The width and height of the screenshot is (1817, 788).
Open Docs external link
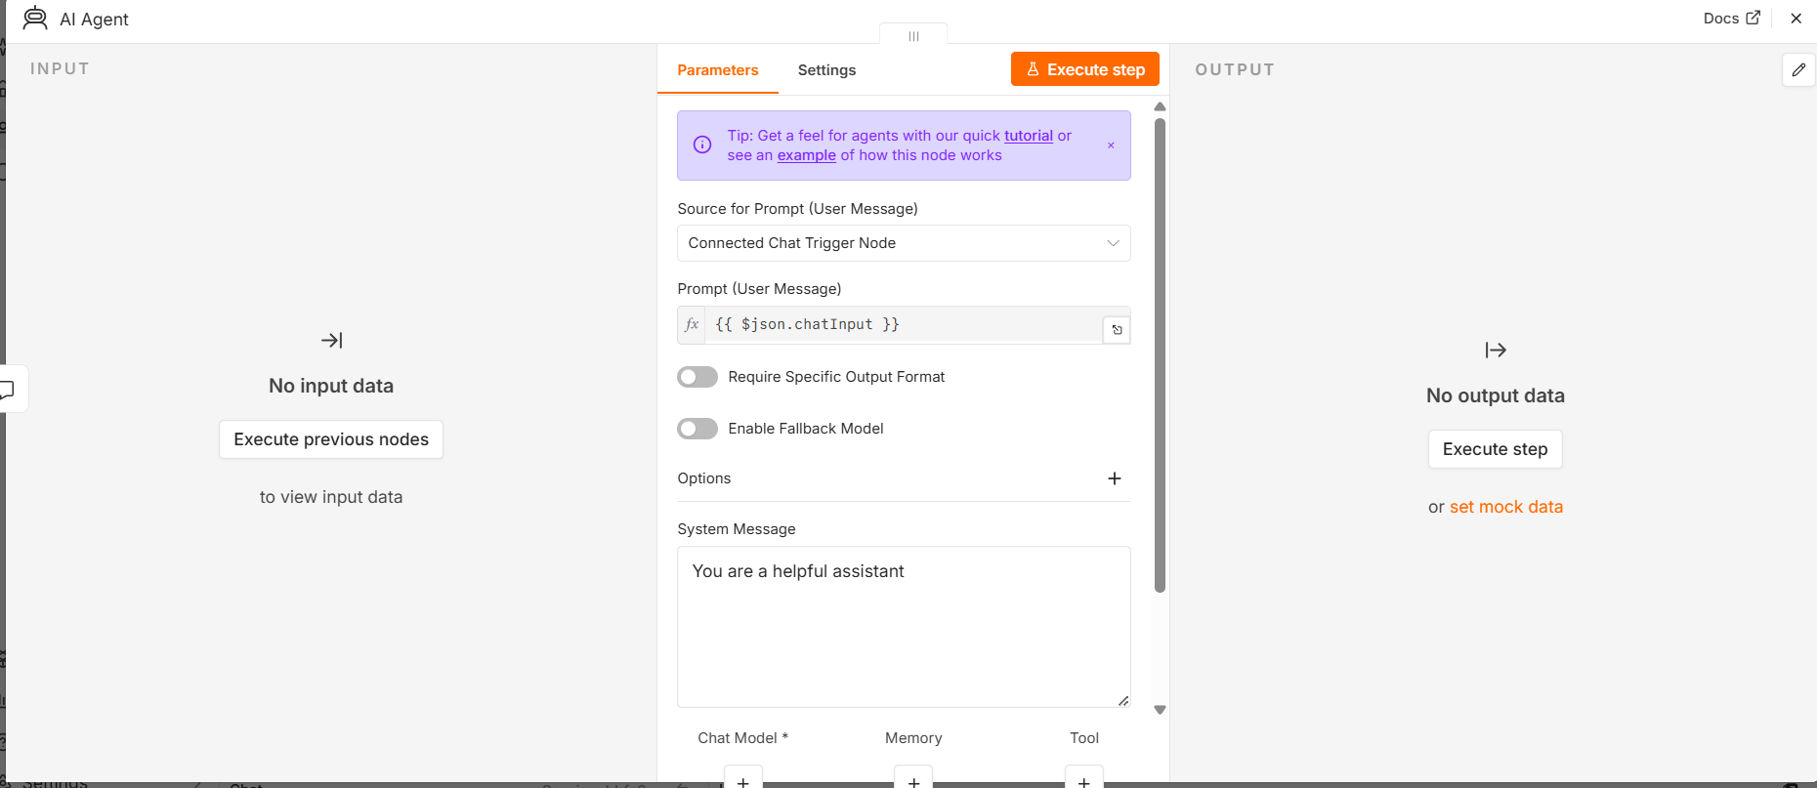[x=1731, y=18]
